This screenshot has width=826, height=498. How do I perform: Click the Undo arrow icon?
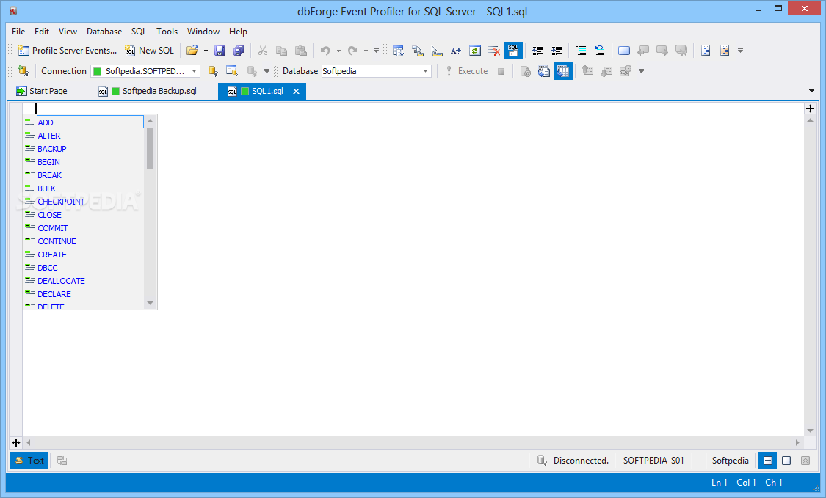pyautogui.click(x=325, y=51)
